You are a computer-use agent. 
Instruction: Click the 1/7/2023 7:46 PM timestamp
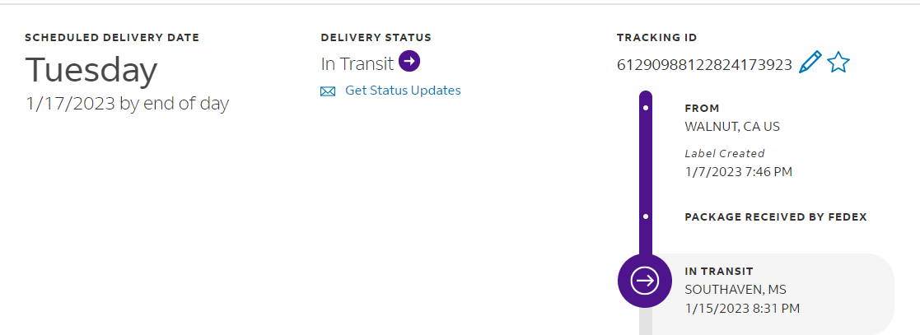pos(738,171)
